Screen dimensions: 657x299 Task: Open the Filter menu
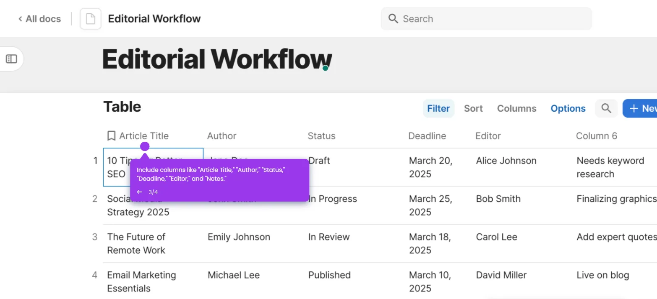pos(438,108)
